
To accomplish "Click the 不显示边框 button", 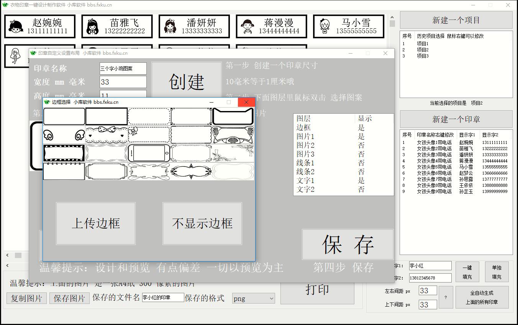I will [x=202, y=224].
